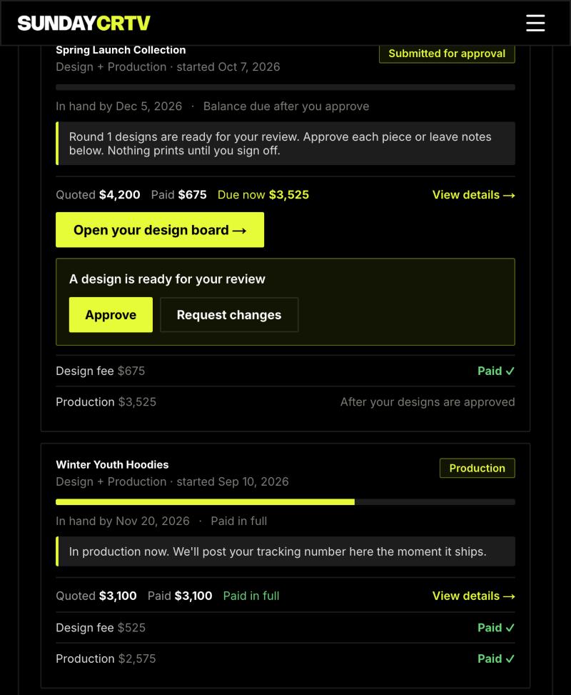Click Production $3,525 payment row
Screen dimensions: 571x695
(285, 402)
